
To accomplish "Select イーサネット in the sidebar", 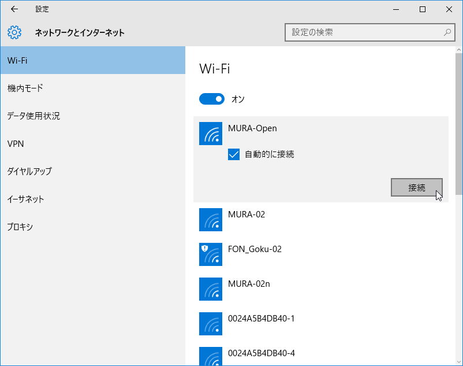I will 93,199.
